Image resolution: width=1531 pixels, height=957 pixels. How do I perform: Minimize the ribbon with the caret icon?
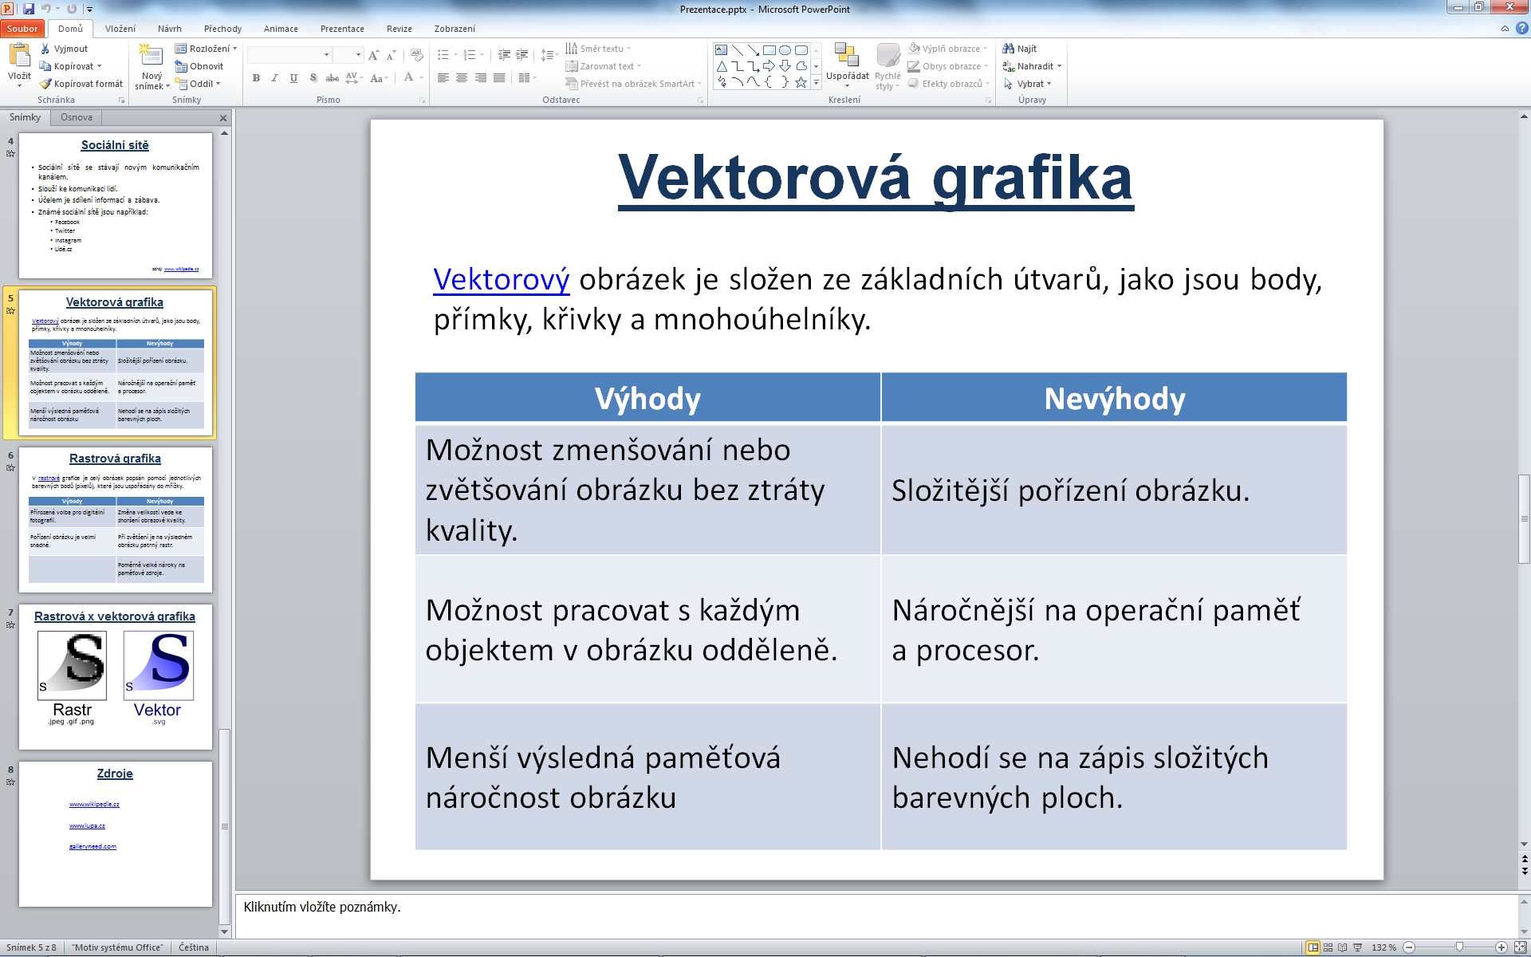[1505, 29]
